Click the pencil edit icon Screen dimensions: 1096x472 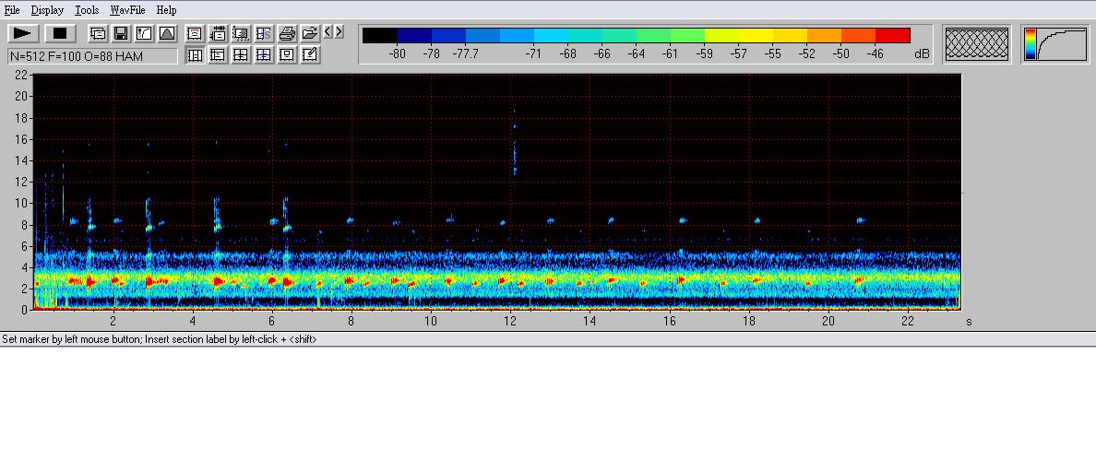point(310,55)
